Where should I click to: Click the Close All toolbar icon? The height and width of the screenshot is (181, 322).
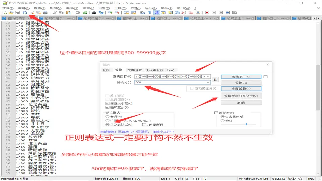(x=39, y=13)
